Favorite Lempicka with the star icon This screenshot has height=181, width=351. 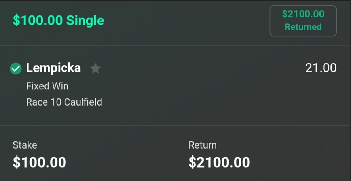(x=95, y=69)
